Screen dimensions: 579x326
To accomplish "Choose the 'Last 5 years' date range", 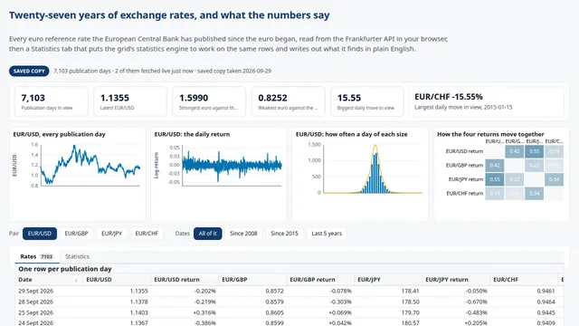I will pyautogui.click(x=327, y=234).
